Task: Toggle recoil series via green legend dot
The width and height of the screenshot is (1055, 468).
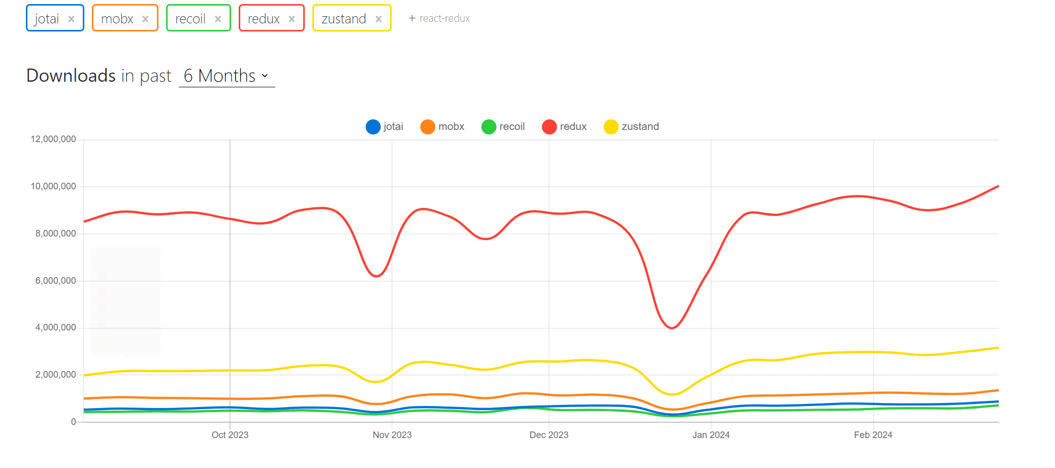Action: pos(489,127)
